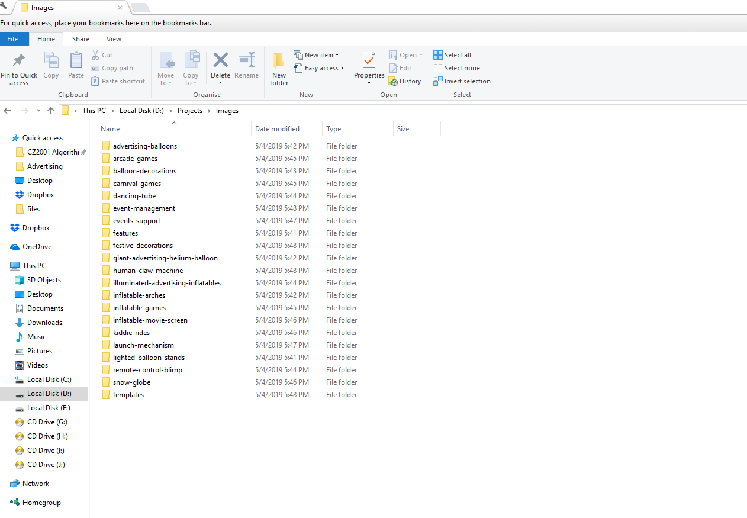Expand the New item dropdown
Image resolution: width=747 pixels, height=518 pixels.
coord(337,55)
